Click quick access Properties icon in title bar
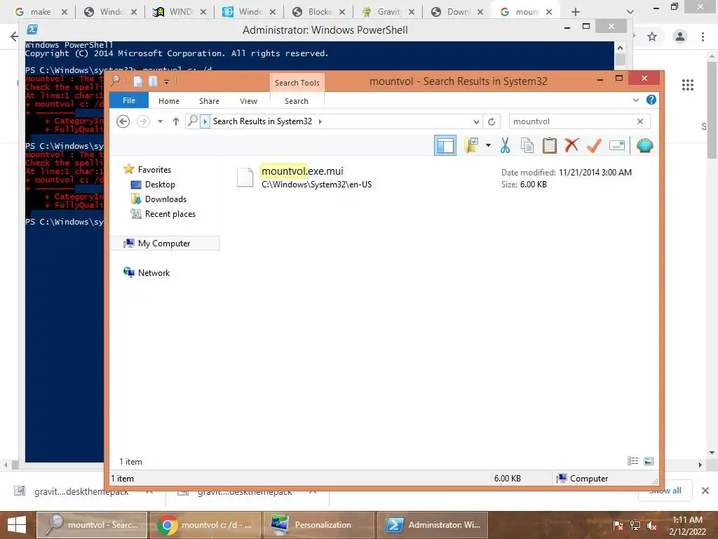 click(138, 81)
